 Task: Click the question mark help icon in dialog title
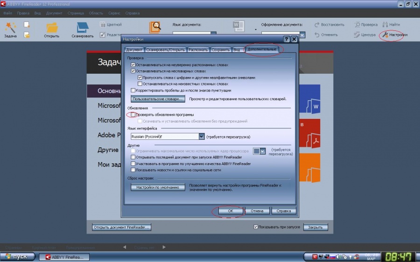click(x=287, y=39)
